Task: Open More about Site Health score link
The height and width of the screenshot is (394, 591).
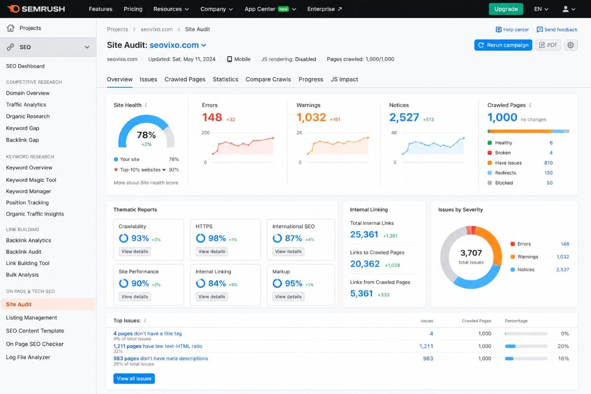Action: [x=146, y=183]
